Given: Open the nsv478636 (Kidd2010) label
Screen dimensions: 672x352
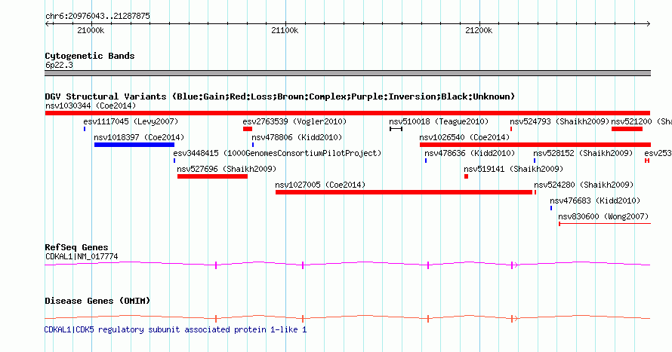Looking at the screenshot, I should 470,153.
